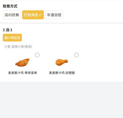Pick the 车道自提 drive-through pickup option

coord(54,15)
